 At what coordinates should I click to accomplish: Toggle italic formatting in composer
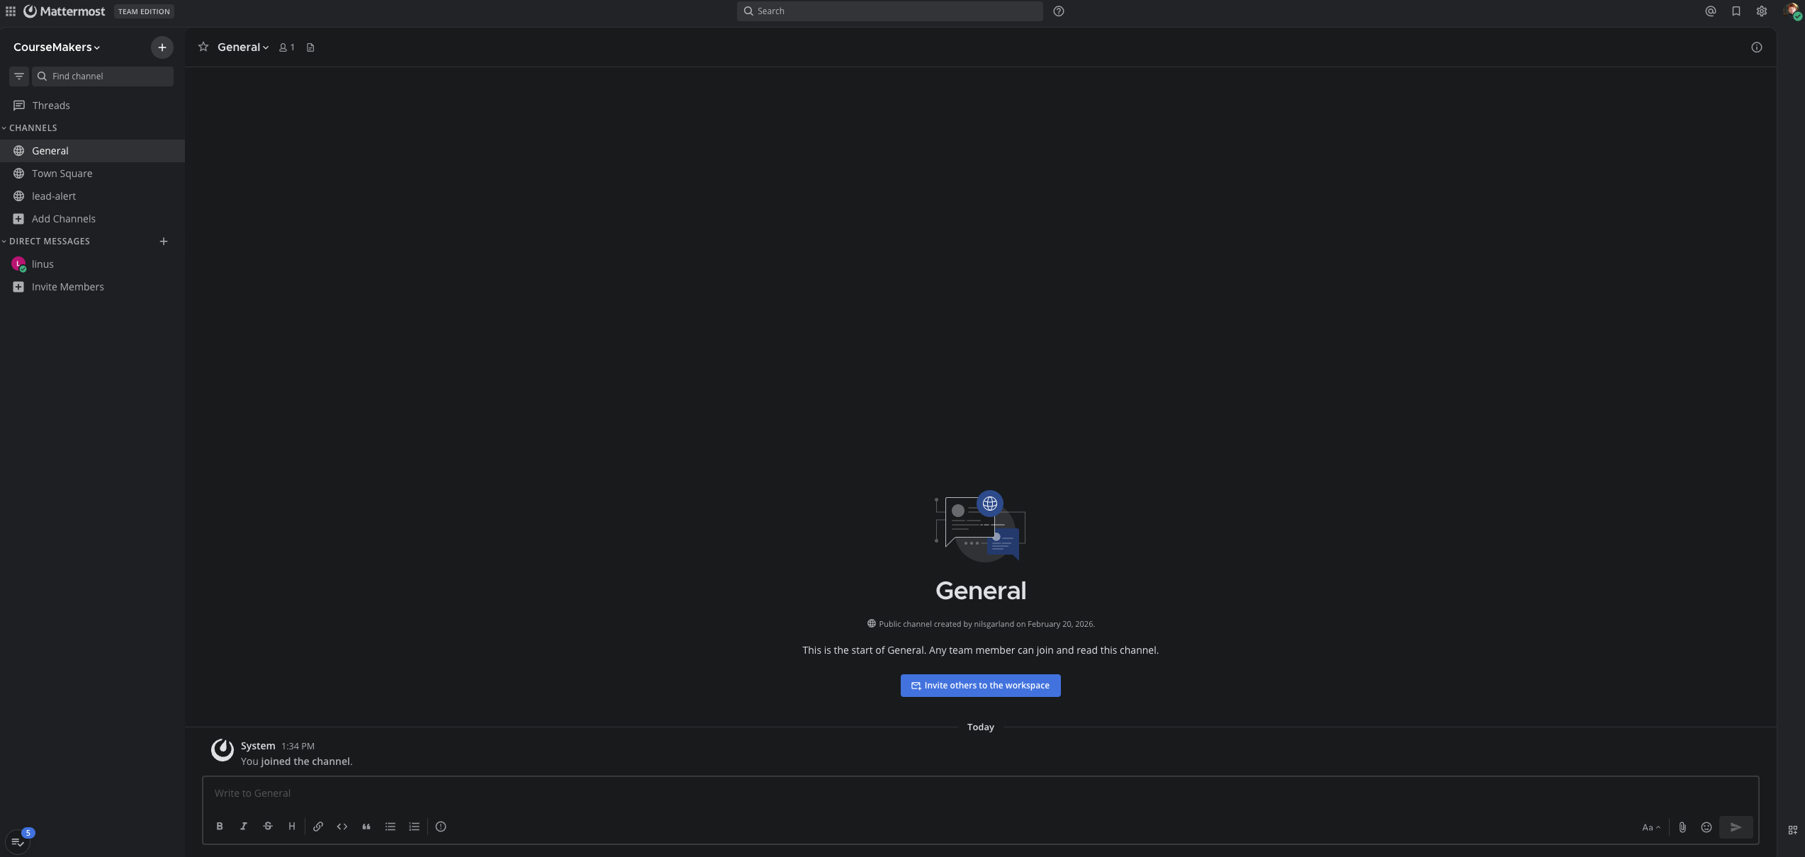244,827
